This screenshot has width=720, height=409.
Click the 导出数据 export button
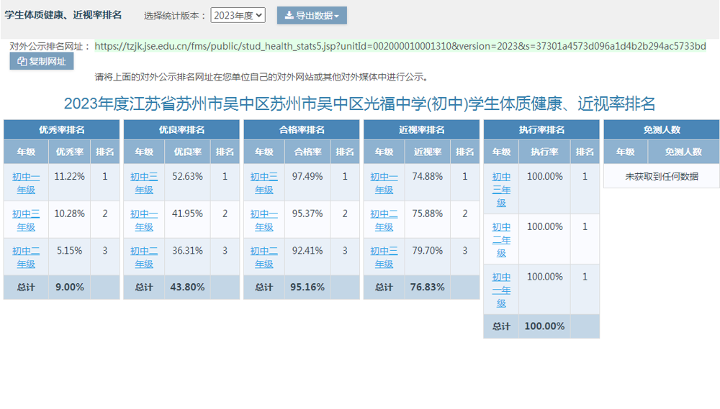pos(312,15)
